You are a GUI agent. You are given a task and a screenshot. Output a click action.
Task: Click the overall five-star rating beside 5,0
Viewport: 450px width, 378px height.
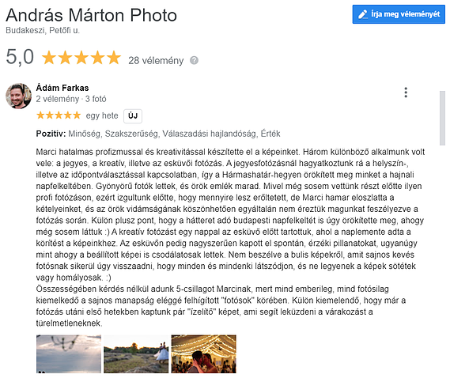pos(81,58)
